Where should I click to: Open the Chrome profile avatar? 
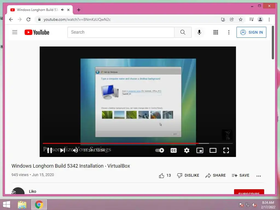pos(260,19)
